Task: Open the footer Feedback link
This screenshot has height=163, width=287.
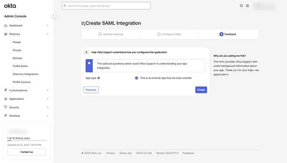Action: pyautogui.click(x=188, y=153)
